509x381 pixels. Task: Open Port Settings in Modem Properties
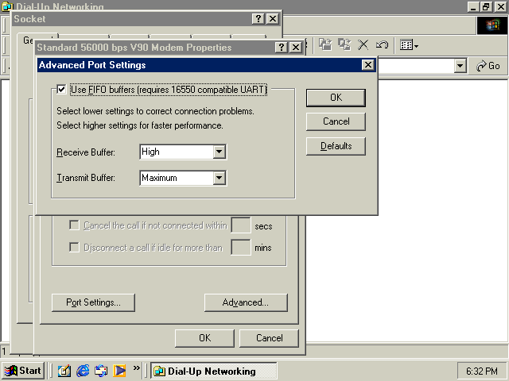93,302
